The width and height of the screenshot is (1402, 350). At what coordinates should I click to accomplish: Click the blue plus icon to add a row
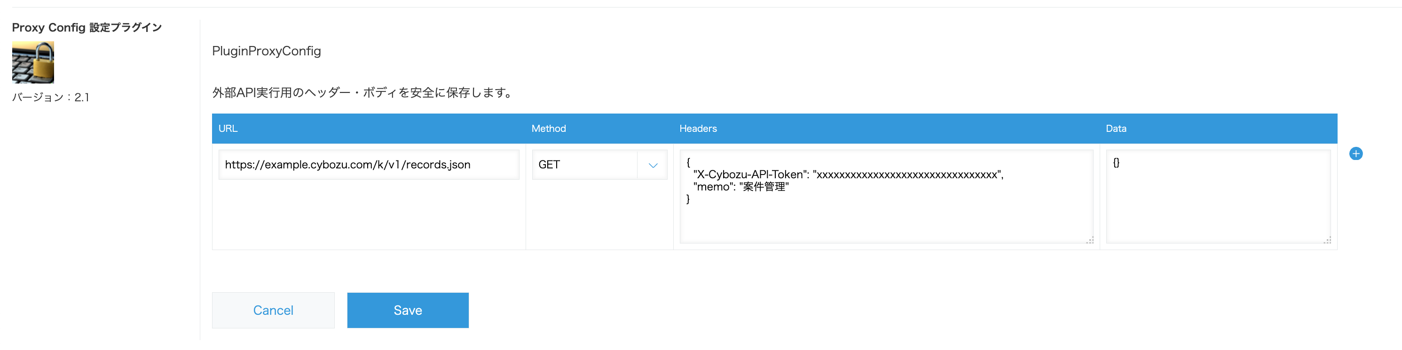[x=1356, y=153]
